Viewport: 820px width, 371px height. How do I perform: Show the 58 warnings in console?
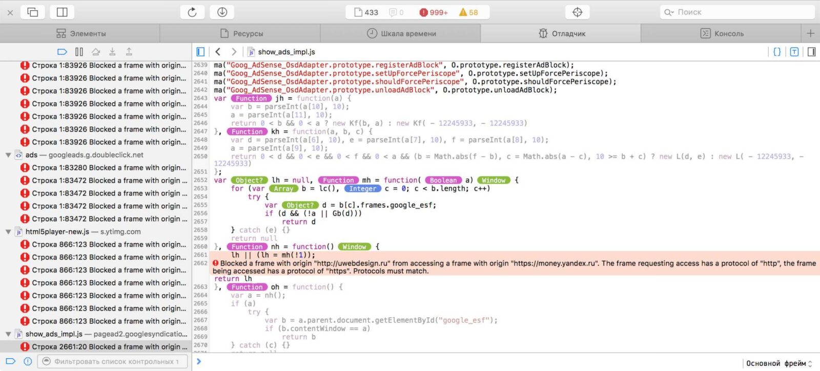point(468,12)
